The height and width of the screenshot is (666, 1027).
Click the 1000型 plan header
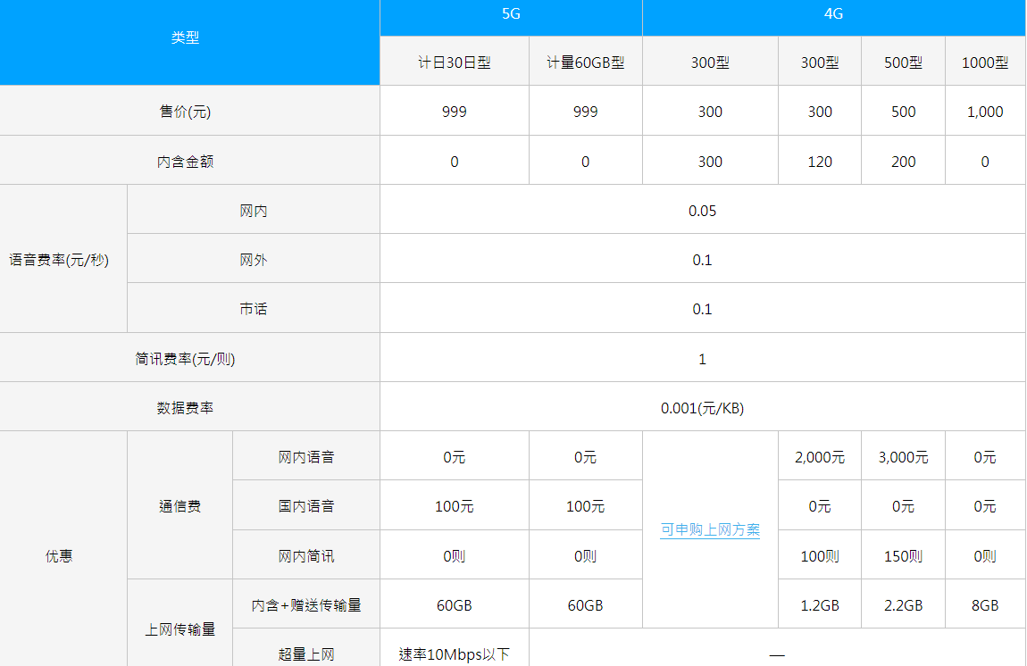point(985,62)
